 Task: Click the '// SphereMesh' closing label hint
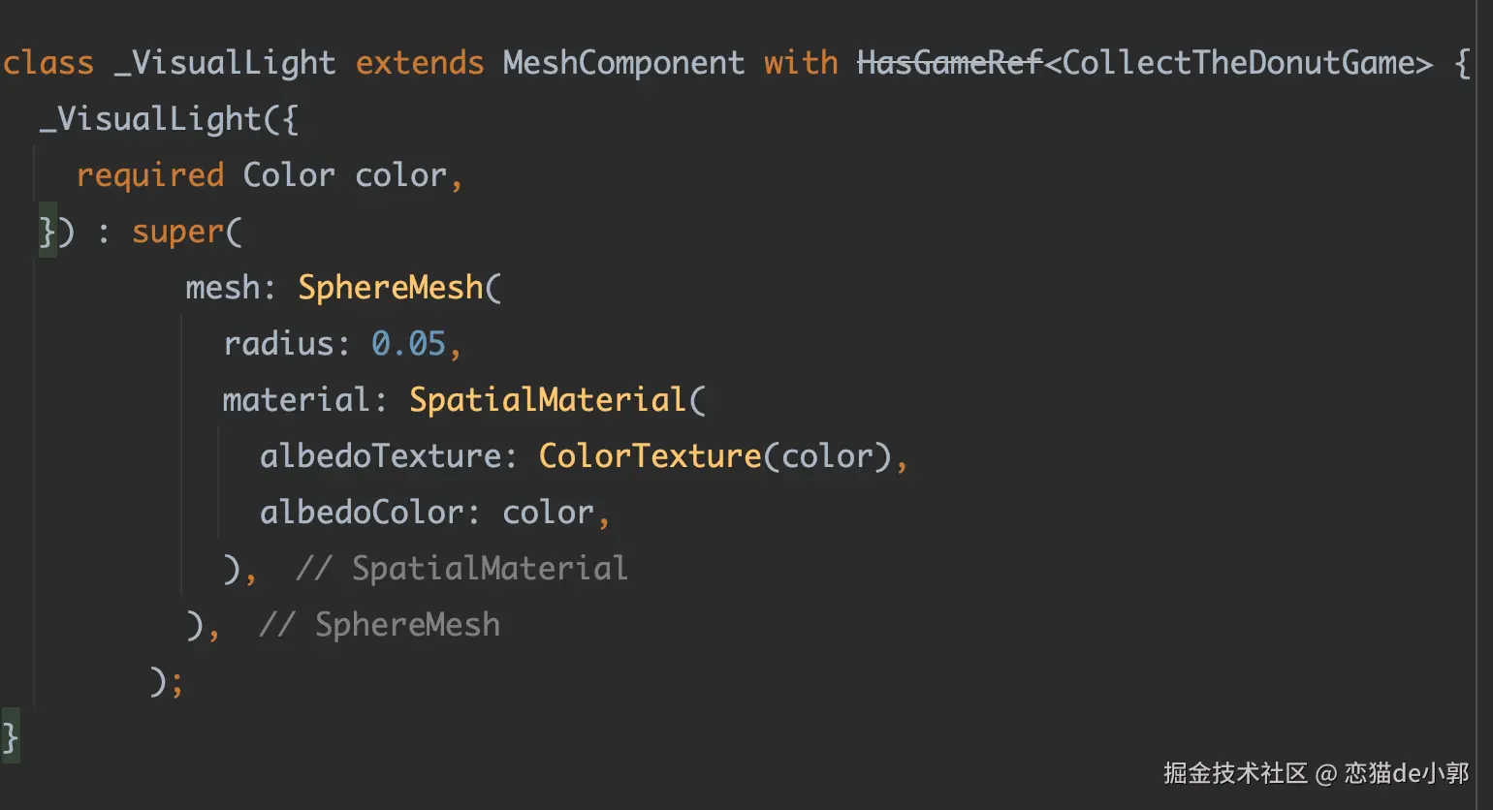coord(379,625)
